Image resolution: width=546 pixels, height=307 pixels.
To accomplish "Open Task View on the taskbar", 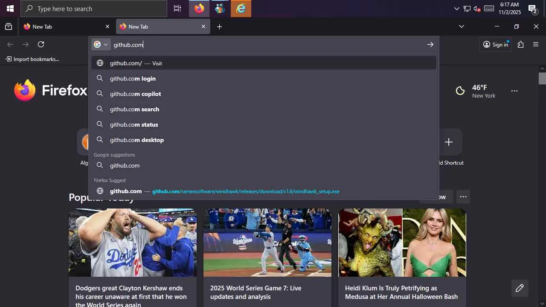I will (177, 9).
